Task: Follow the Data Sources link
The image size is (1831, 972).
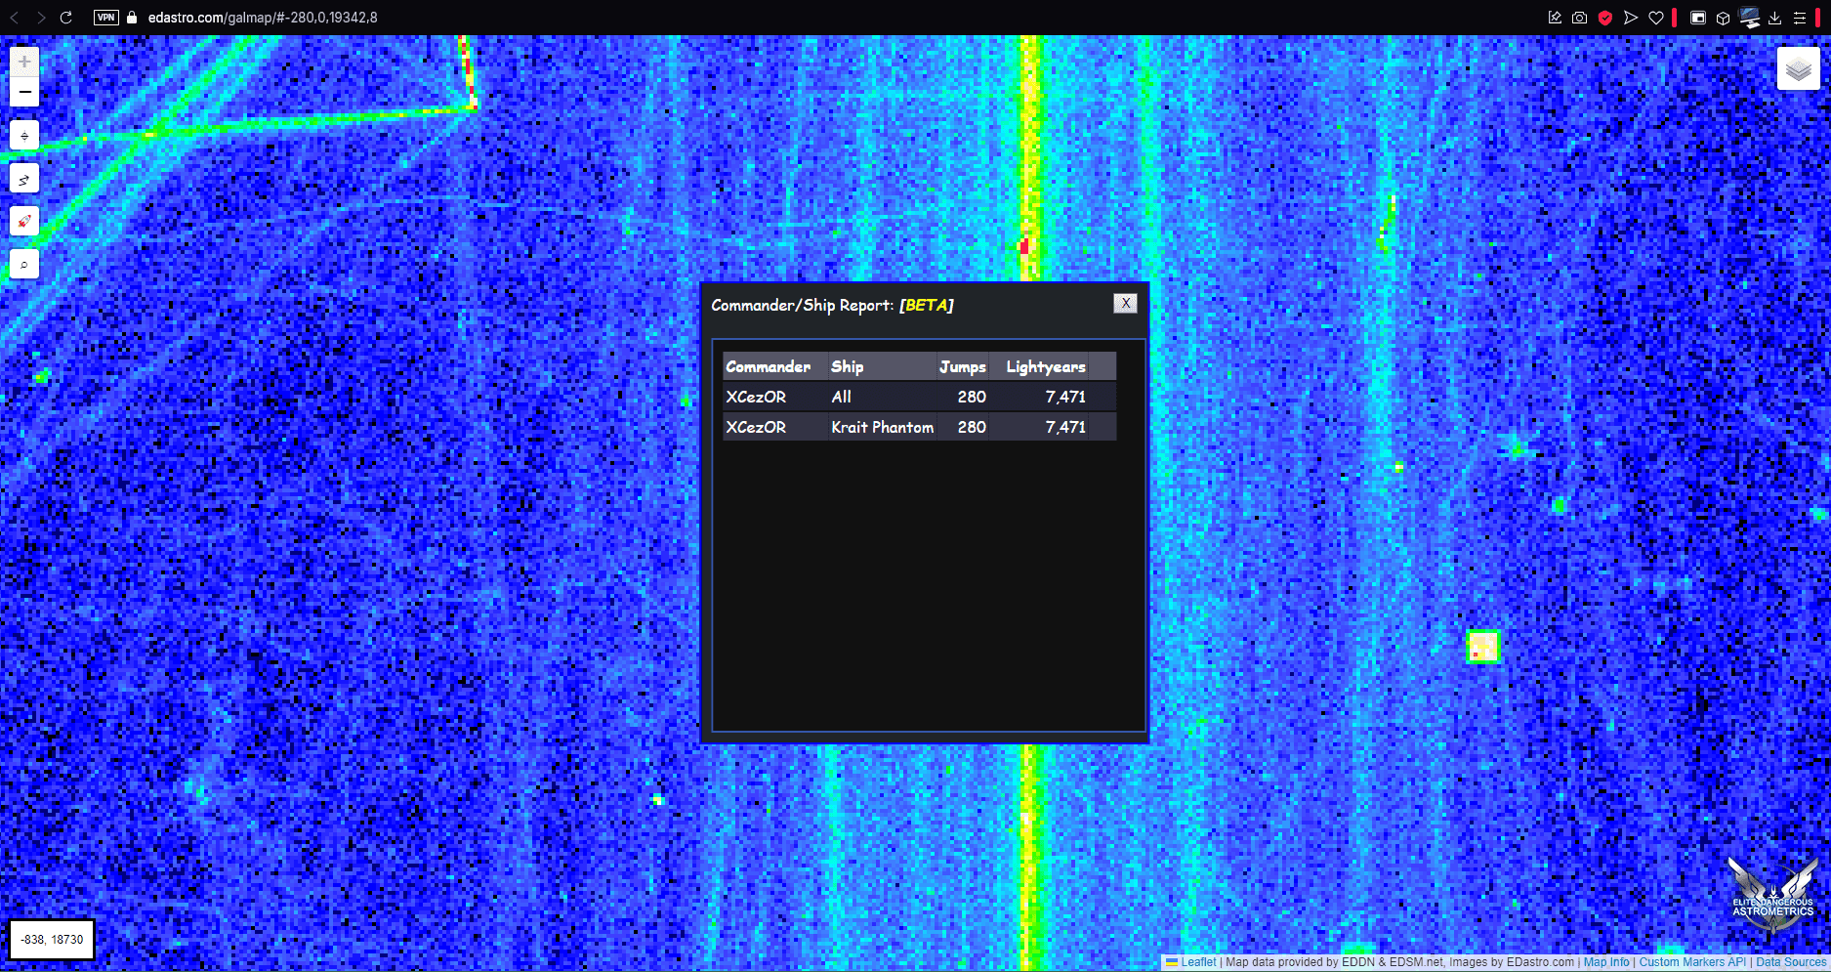Action: click(1790, 962)
